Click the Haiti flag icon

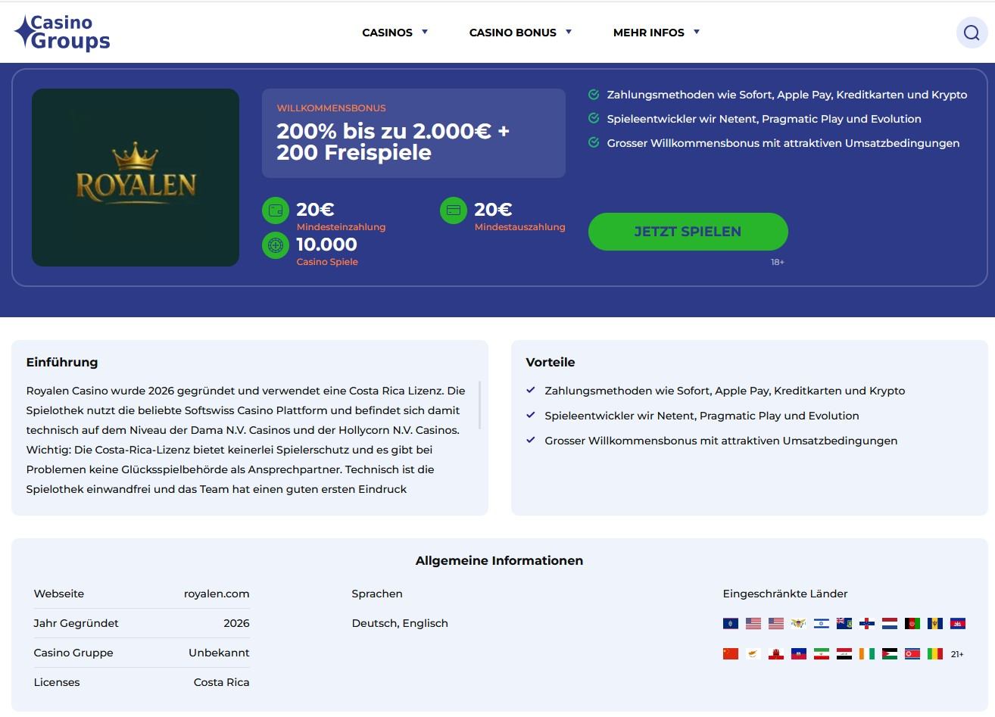tap(799, 654)
